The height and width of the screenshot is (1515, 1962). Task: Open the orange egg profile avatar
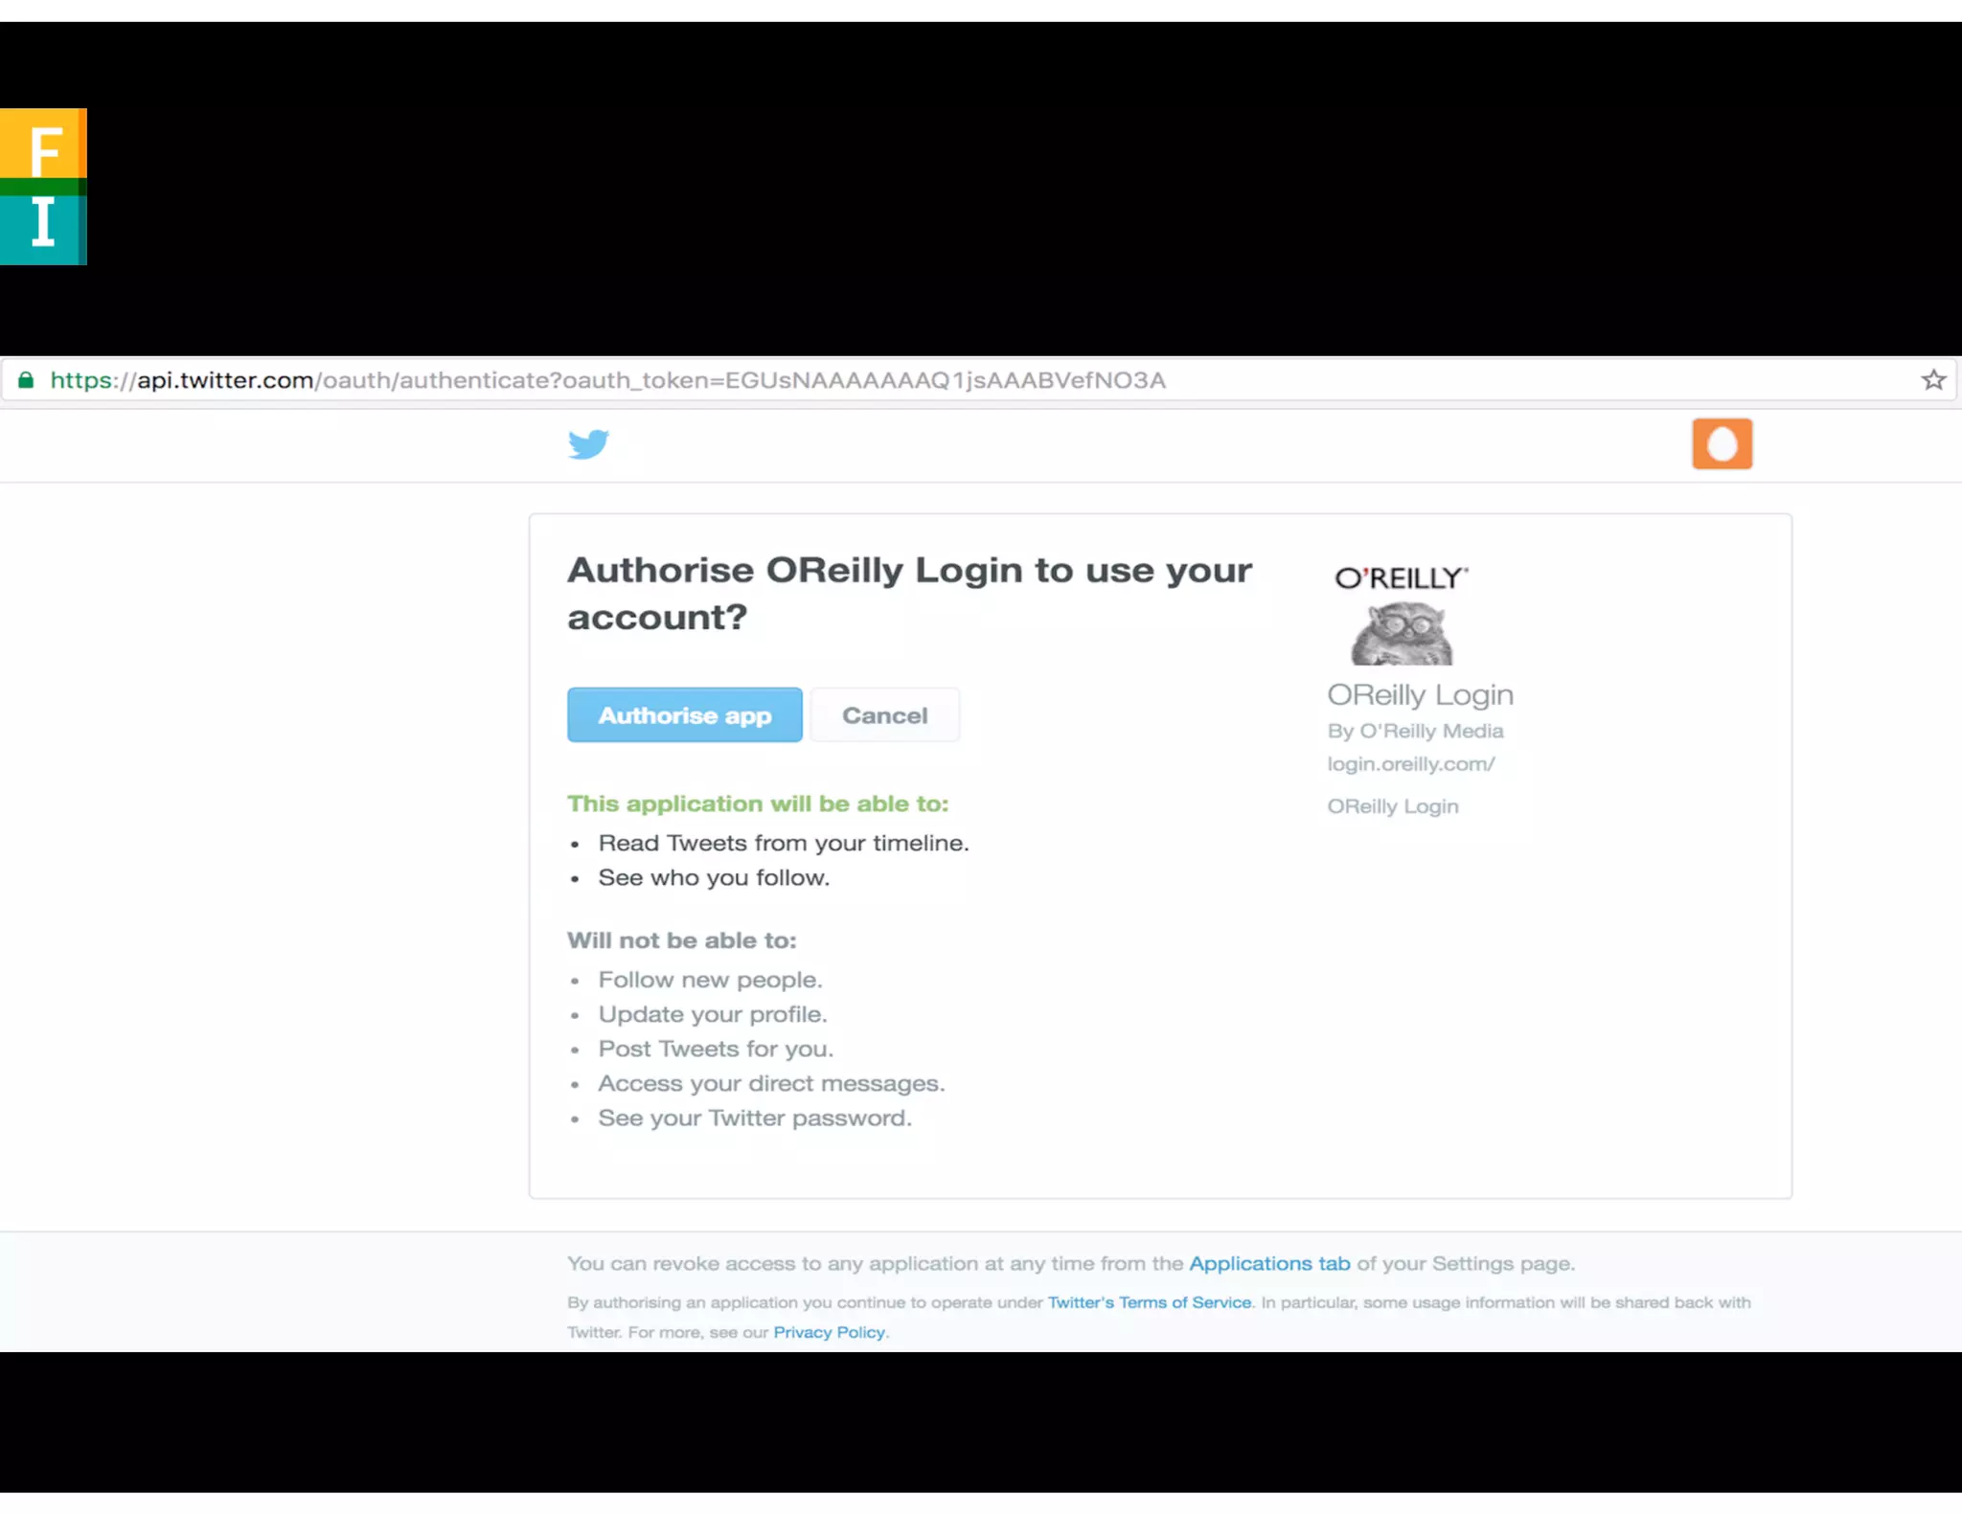(1722, 443)
